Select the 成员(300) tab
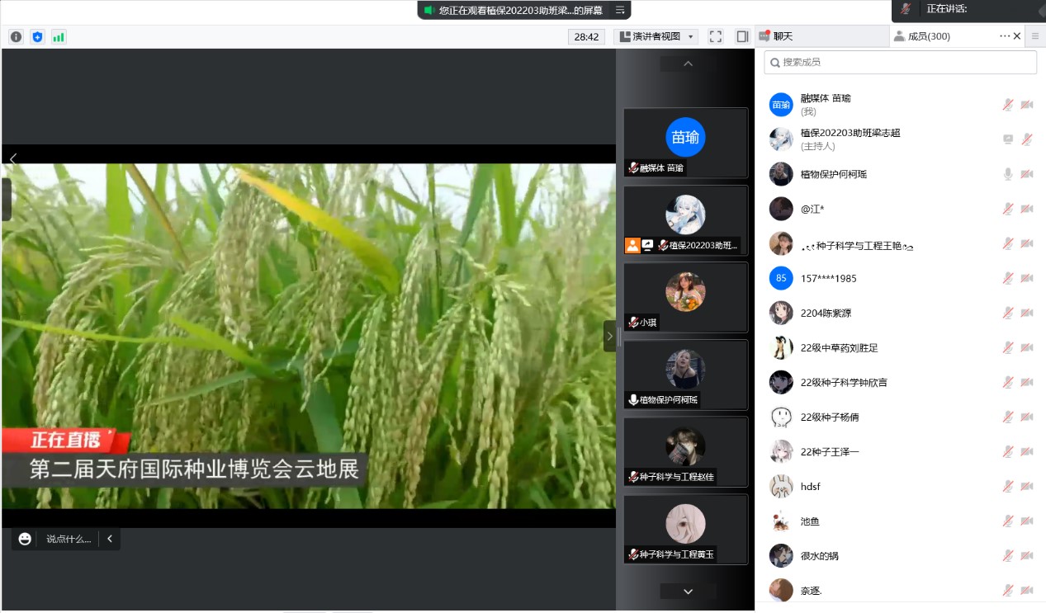The width and height of the screenshot is (1046, 613). click(929, 36)
